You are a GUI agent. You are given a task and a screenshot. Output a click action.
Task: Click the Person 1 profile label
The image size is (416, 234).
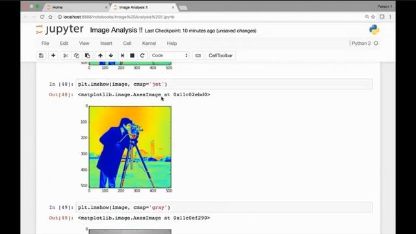point(384,6)
